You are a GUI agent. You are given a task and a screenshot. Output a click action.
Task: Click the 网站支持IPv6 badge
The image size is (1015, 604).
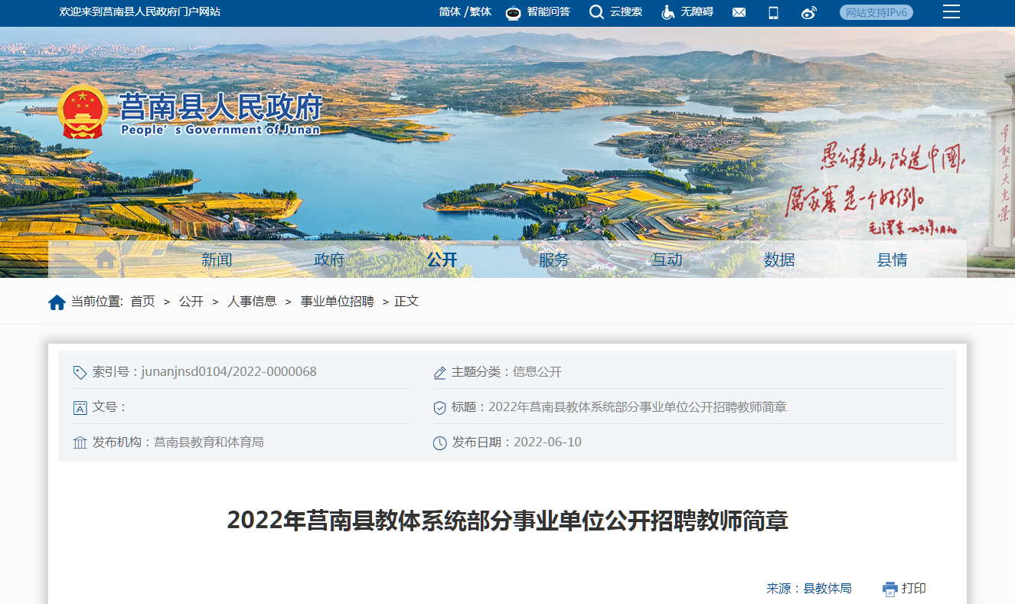876,12
